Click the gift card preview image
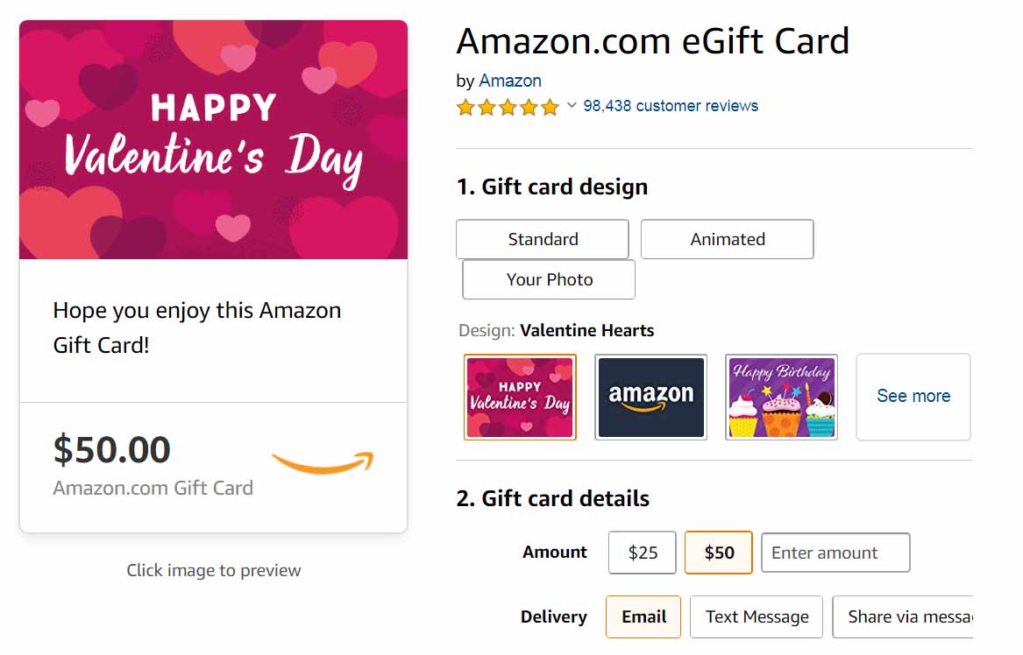This screenshot has width=1023, height=655. (212, 138)
